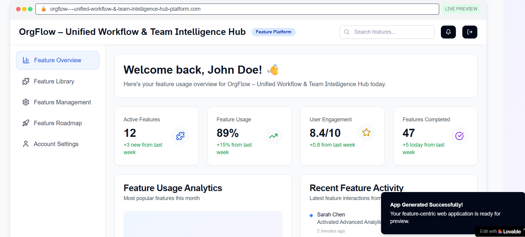This screenshot has width=525, height=237.
Task: Click the rocket icon beside Feature Roadmap
Action: click(26, 123)
